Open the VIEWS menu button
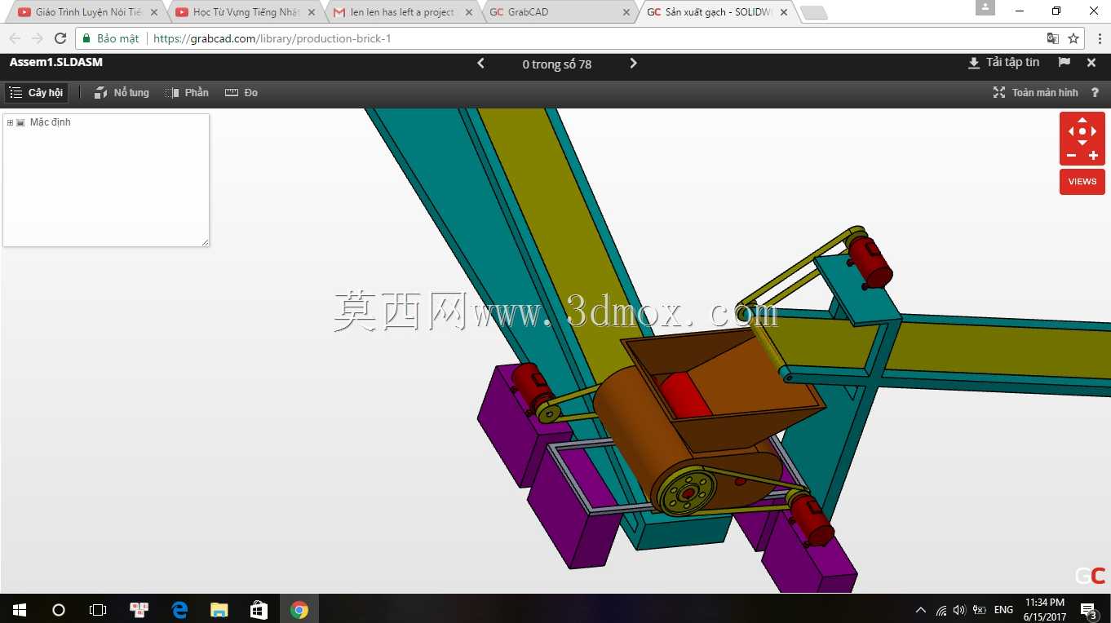This screenshot has width=1111, height=623. [x=1082, y=182]
